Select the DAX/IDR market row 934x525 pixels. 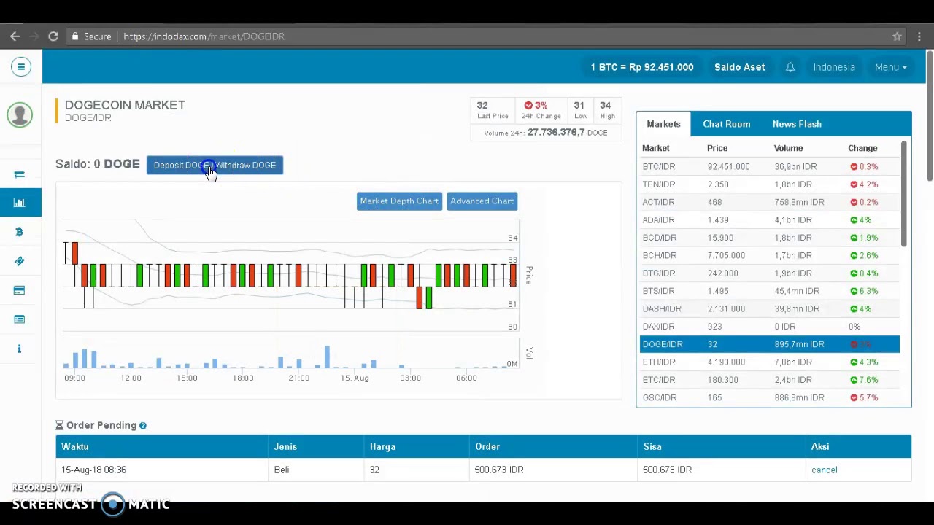pyautogui.click(x=770, y=327)
